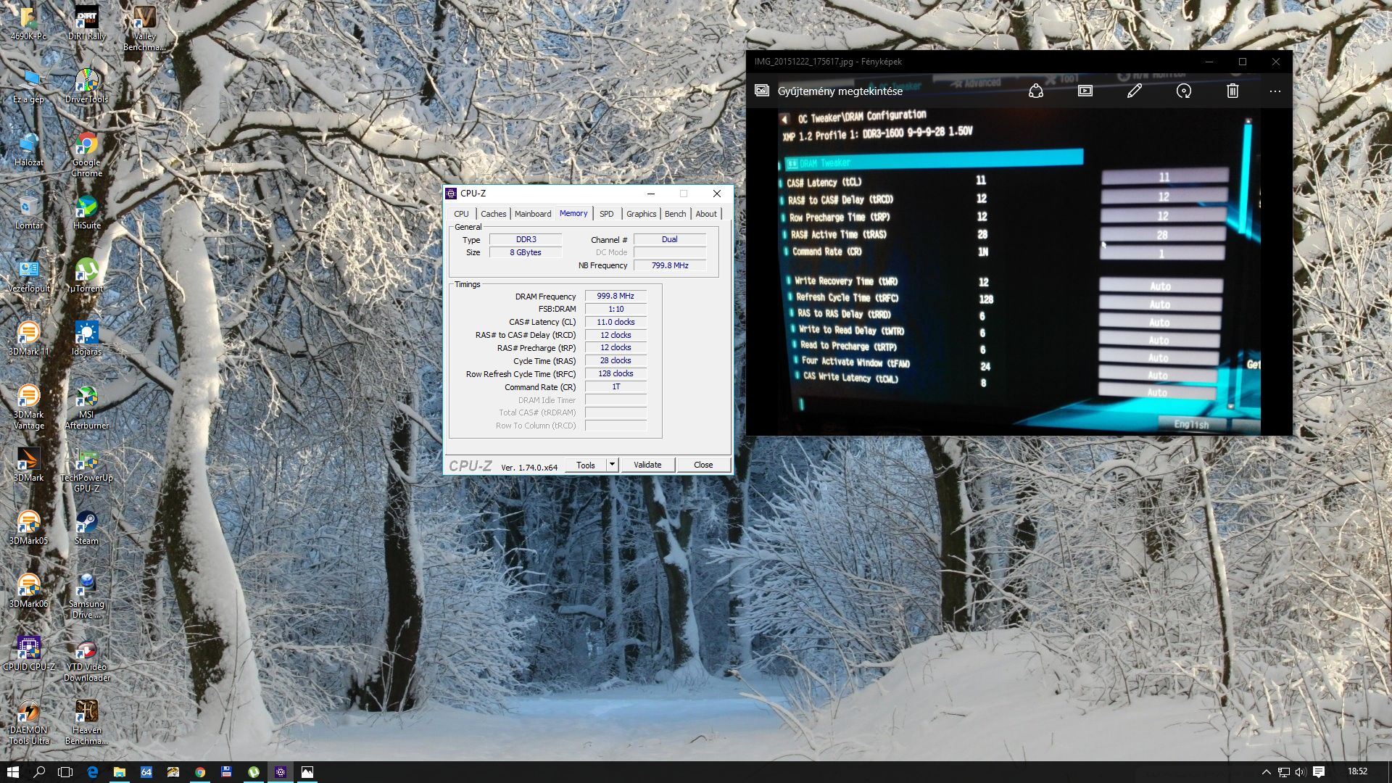This screenshot has width=1392, height=783.
Task: Launch µTorrent from the desktop
Action: pos(86,275)
